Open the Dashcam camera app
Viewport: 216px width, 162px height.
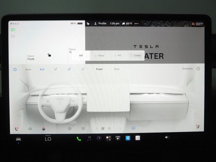pyautogui.click(x=99, y=138)
